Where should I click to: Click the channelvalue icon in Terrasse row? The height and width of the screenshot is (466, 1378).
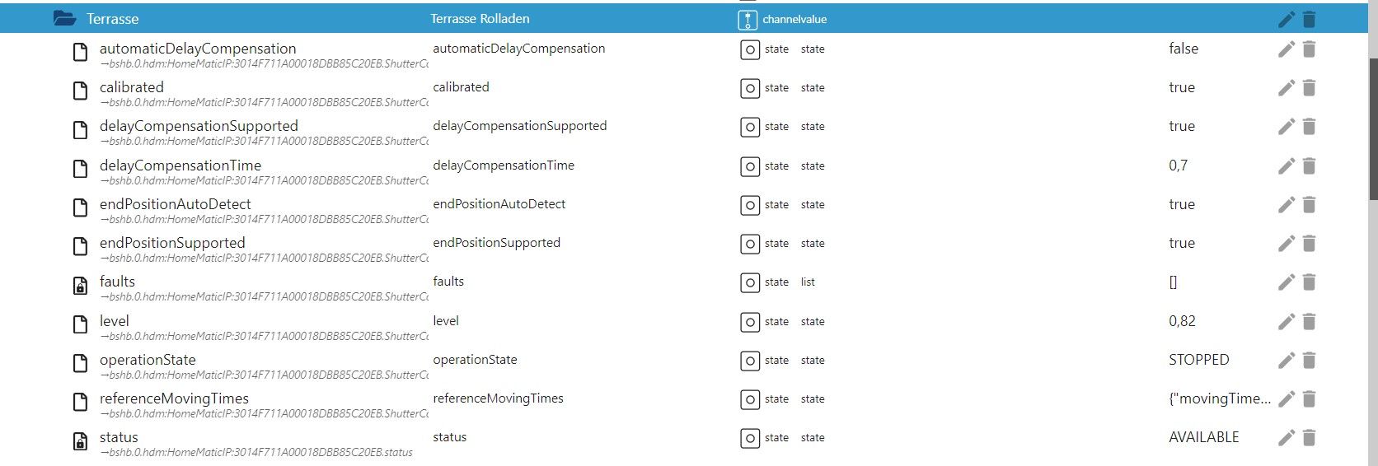tap(747, 20)
